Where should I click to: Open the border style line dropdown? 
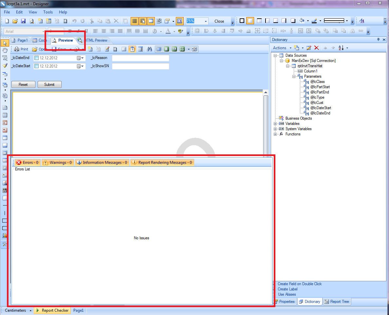click(347, 21)
